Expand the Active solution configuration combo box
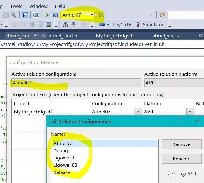Screen dimensions: 204x183 point(76,83)
